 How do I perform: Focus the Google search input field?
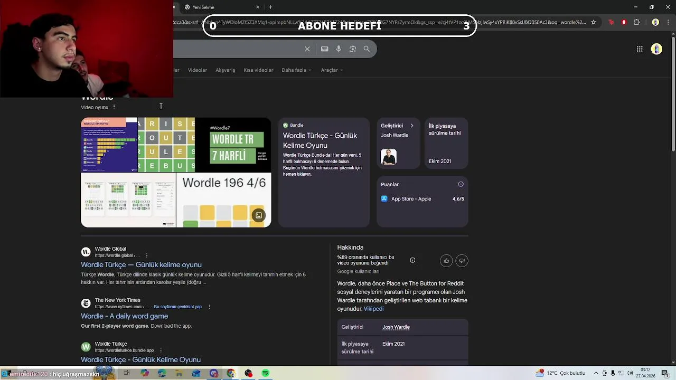pyautogui.click(x=238, y=49)
